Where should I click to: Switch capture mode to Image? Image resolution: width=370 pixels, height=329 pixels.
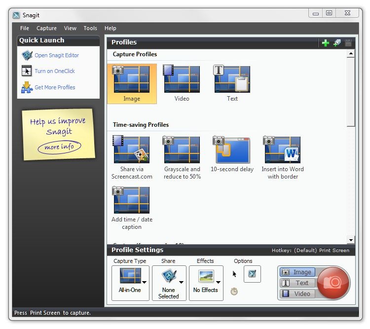point(297,272)
